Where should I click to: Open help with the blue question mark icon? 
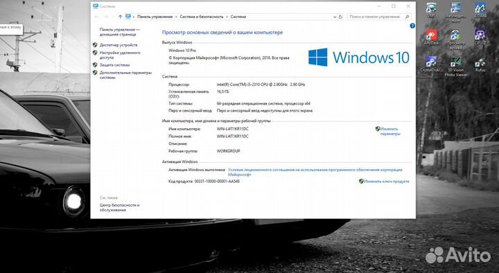click(x=412, y=26)
